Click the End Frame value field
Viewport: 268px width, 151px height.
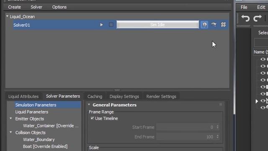point(186,137)
